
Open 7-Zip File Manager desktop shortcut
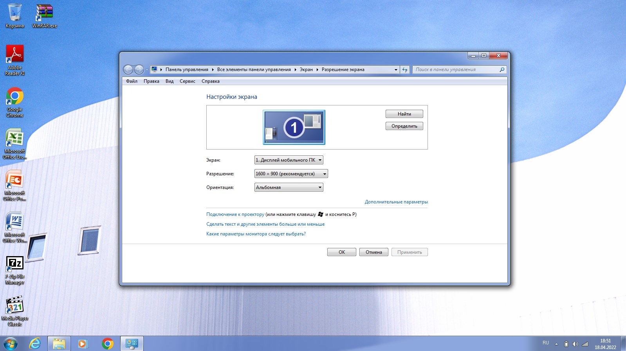(x=15, y=270)
